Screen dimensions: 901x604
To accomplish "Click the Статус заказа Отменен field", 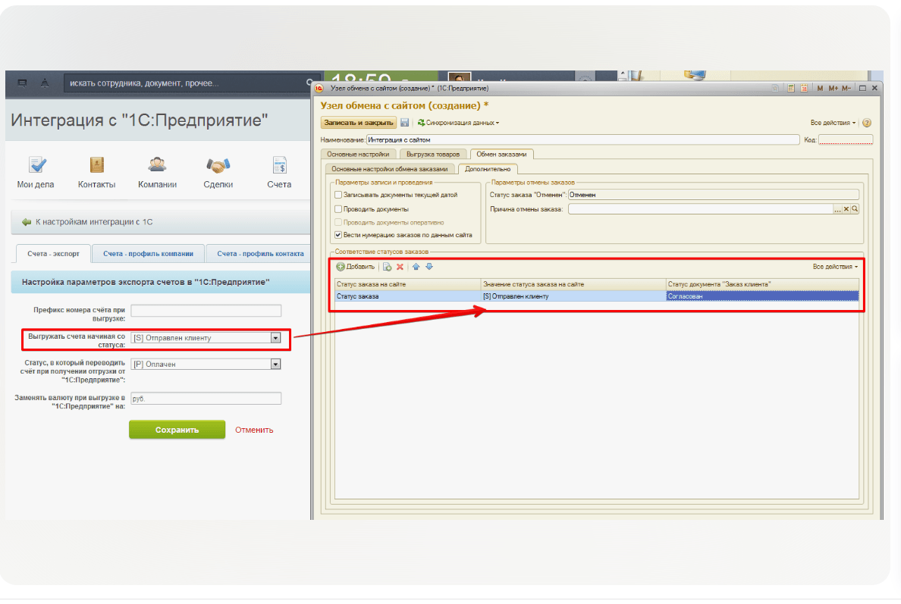I will (713, 196).
